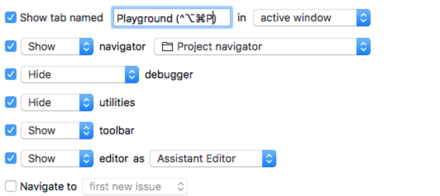Image resolution: width=440 pixels, height=196 pixels.
Task: Uncheck the debugger checkbox
Action: (x=11, y=75)
